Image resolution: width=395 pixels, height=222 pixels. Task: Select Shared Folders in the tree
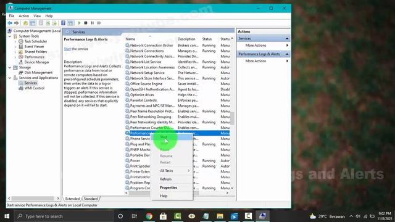36,52
